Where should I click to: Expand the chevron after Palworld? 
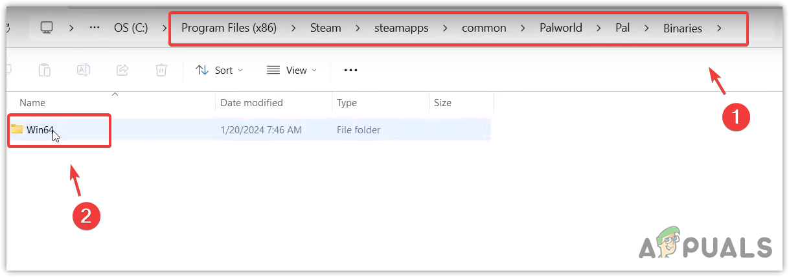pyautogui.click(x=599, y=28)
